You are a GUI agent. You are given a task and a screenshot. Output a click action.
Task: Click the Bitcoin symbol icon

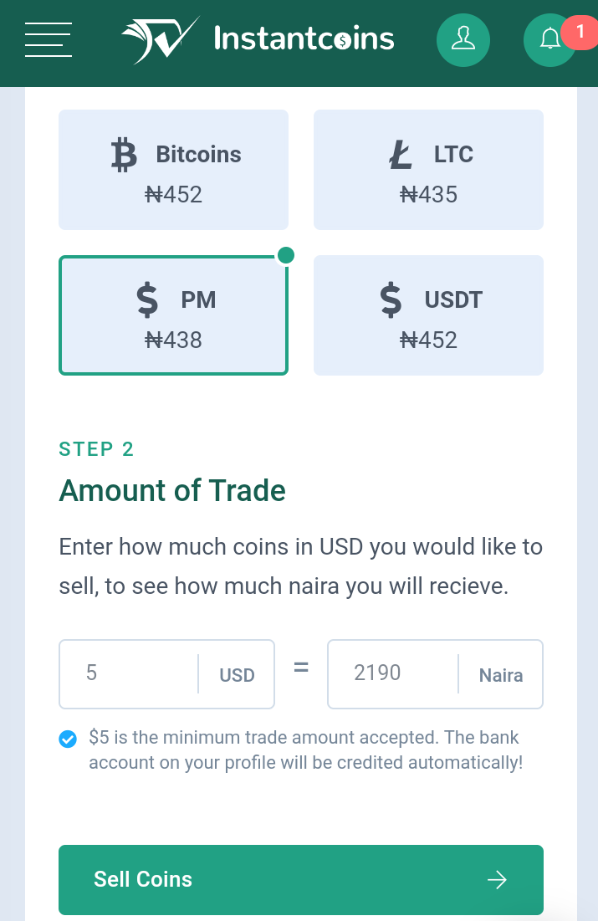click(x=124, y=155)
